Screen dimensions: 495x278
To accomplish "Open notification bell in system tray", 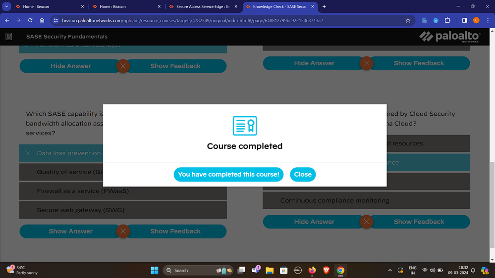I will [x=473, y=270].
